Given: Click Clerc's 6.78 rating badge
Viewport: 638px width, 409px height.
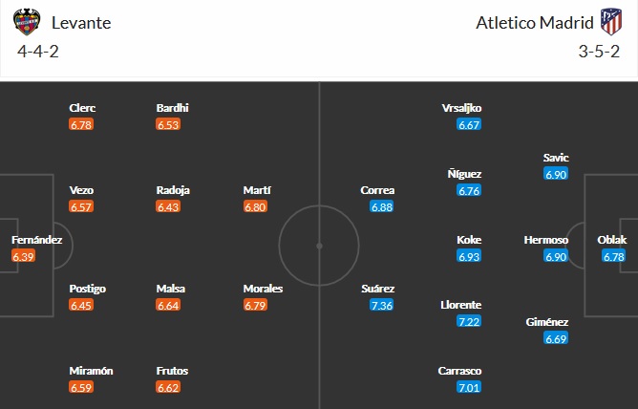Looking at the screenshot, I should tap(81, 124).
